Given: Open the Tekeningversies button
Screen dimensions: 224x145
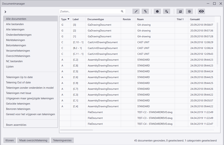Looking at the screenshot, I should [x=62, y=140].
